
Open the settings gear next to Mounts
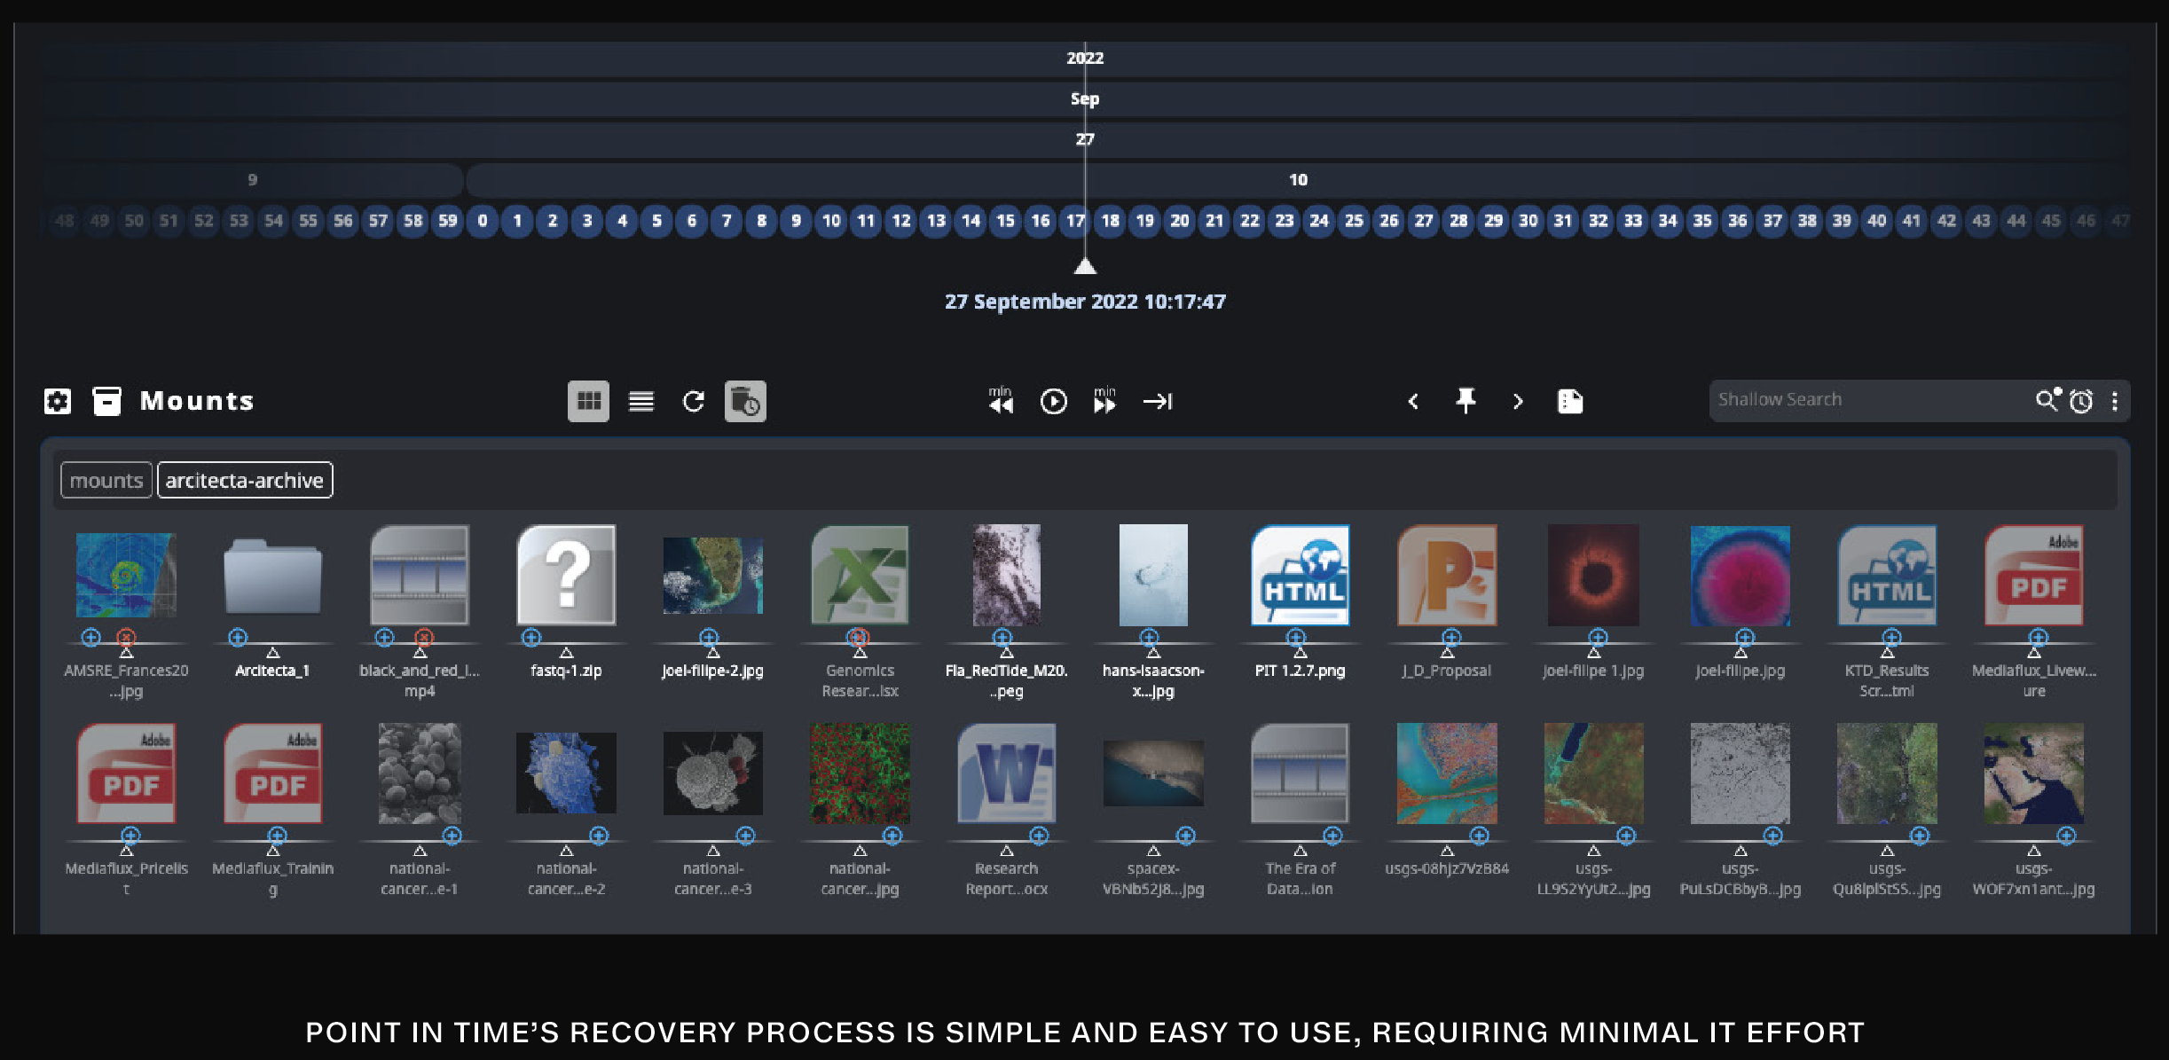coord(58,401)
